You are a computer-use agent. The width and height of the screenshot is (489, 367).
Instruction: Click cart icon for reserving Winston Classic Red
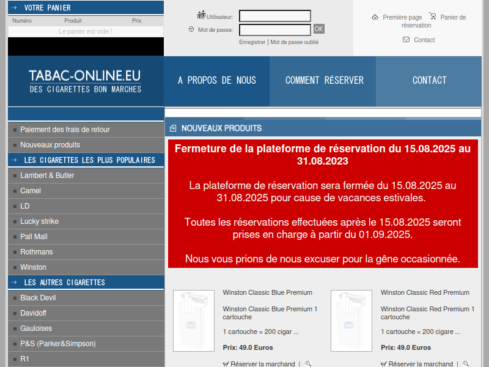tap(384, 364)
